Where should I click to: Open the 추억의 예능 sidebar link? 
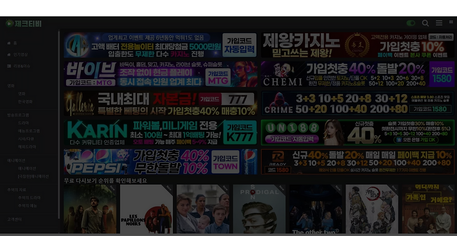point(27,206)
